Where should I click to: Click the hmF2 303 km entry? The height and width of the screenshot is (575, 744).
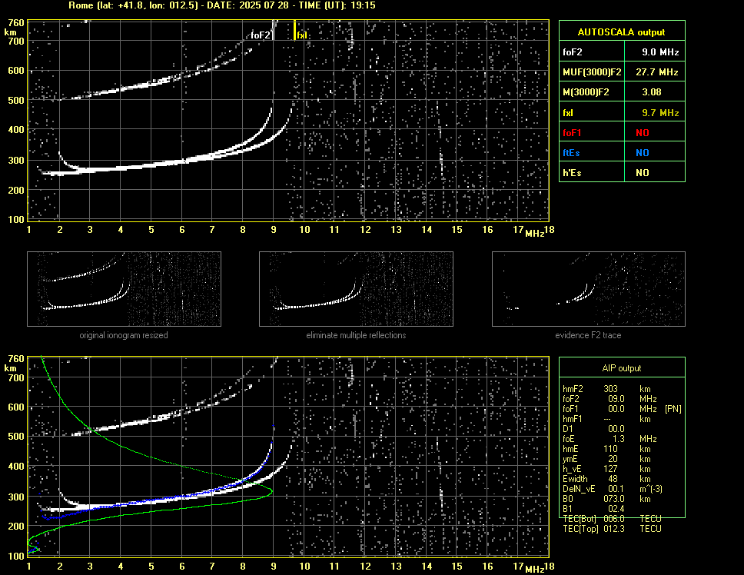[x=606, y=388]
